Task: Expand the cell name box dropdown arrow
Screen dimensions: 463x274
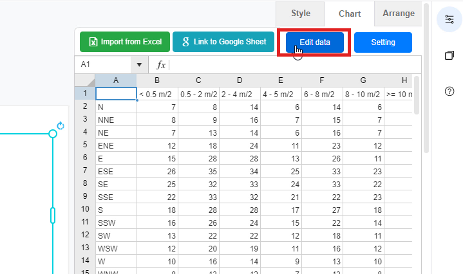Action: tap(139, 65)
